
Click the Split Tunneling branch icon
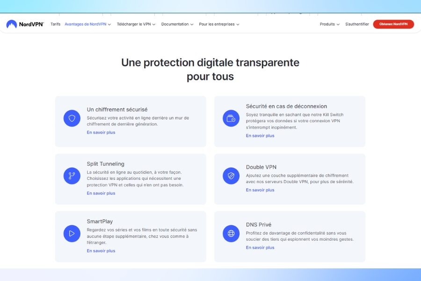[72, 176]
